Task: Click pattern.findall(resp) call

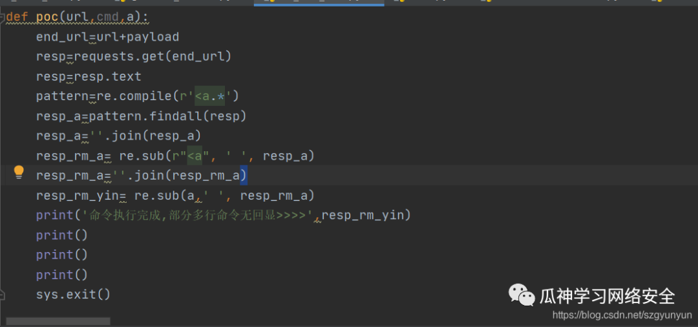Action: [168, 116]
